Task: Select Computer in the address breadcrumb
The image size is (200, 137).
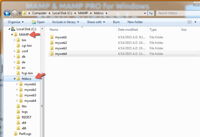Action: (39, 13)
